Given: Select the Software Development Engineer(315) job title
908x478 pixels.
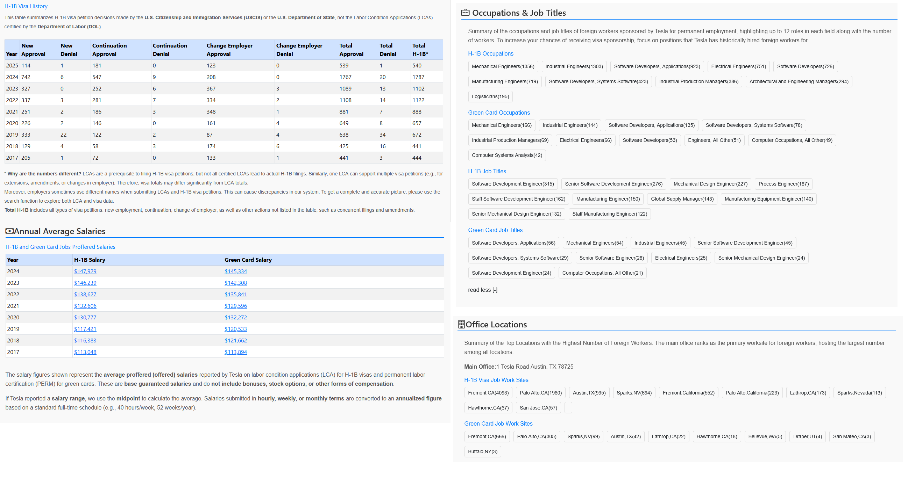Looking at the screenshot, I should click(513, 184).
